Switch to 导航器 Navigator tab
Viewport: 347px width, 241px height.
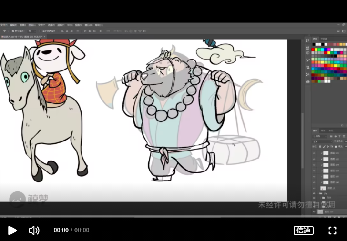[324, 39]
